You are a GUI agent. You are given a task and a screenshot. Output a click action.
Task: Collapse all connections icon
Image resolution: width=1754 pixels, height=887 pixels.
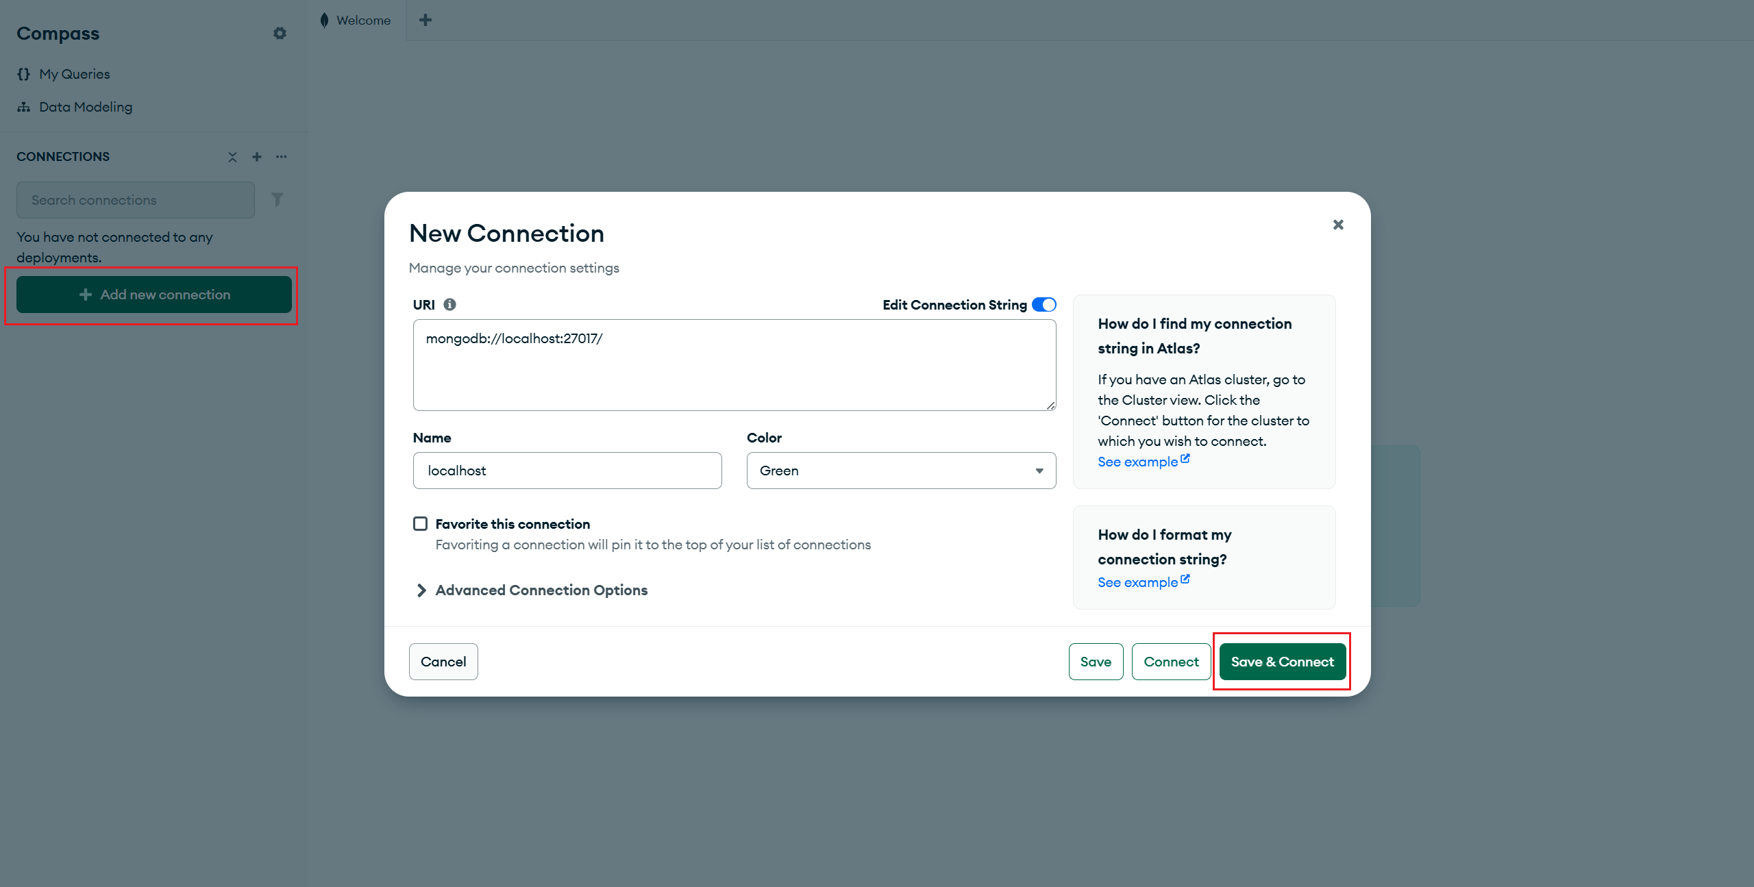click(x=232, y=157)
